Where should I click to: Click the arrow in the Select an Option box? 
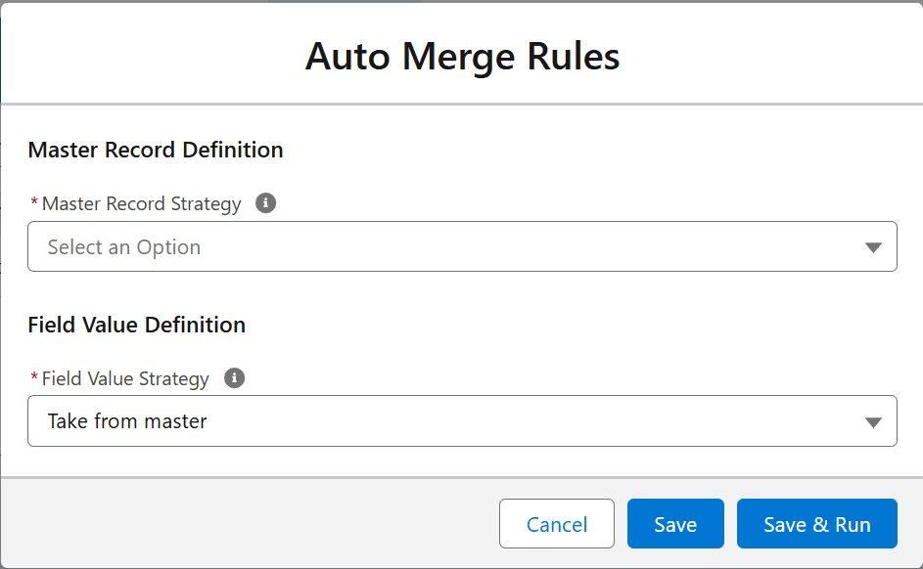[873, 247]
